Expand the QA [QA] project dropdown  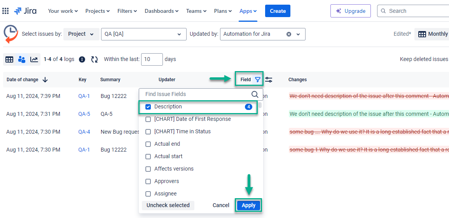pos(179,34)
